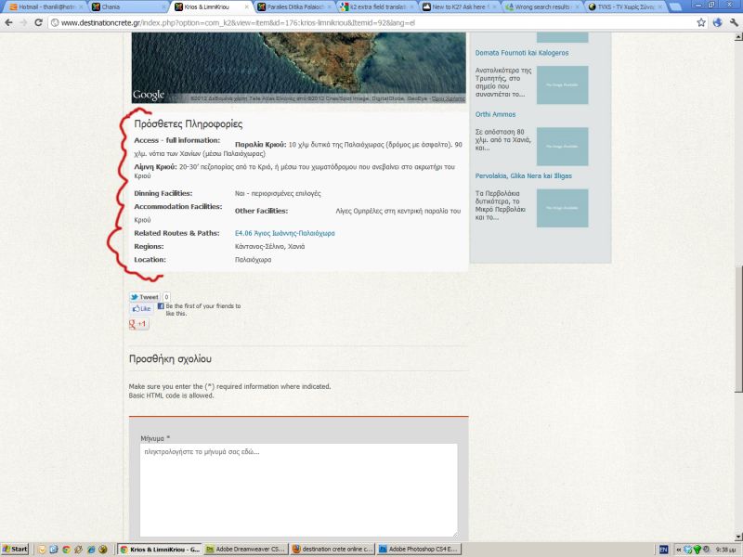Image resolution: width=743 pixels, height=557 pixels.
Task: Open the map terms of use link
Action: (x=449, y=98)
